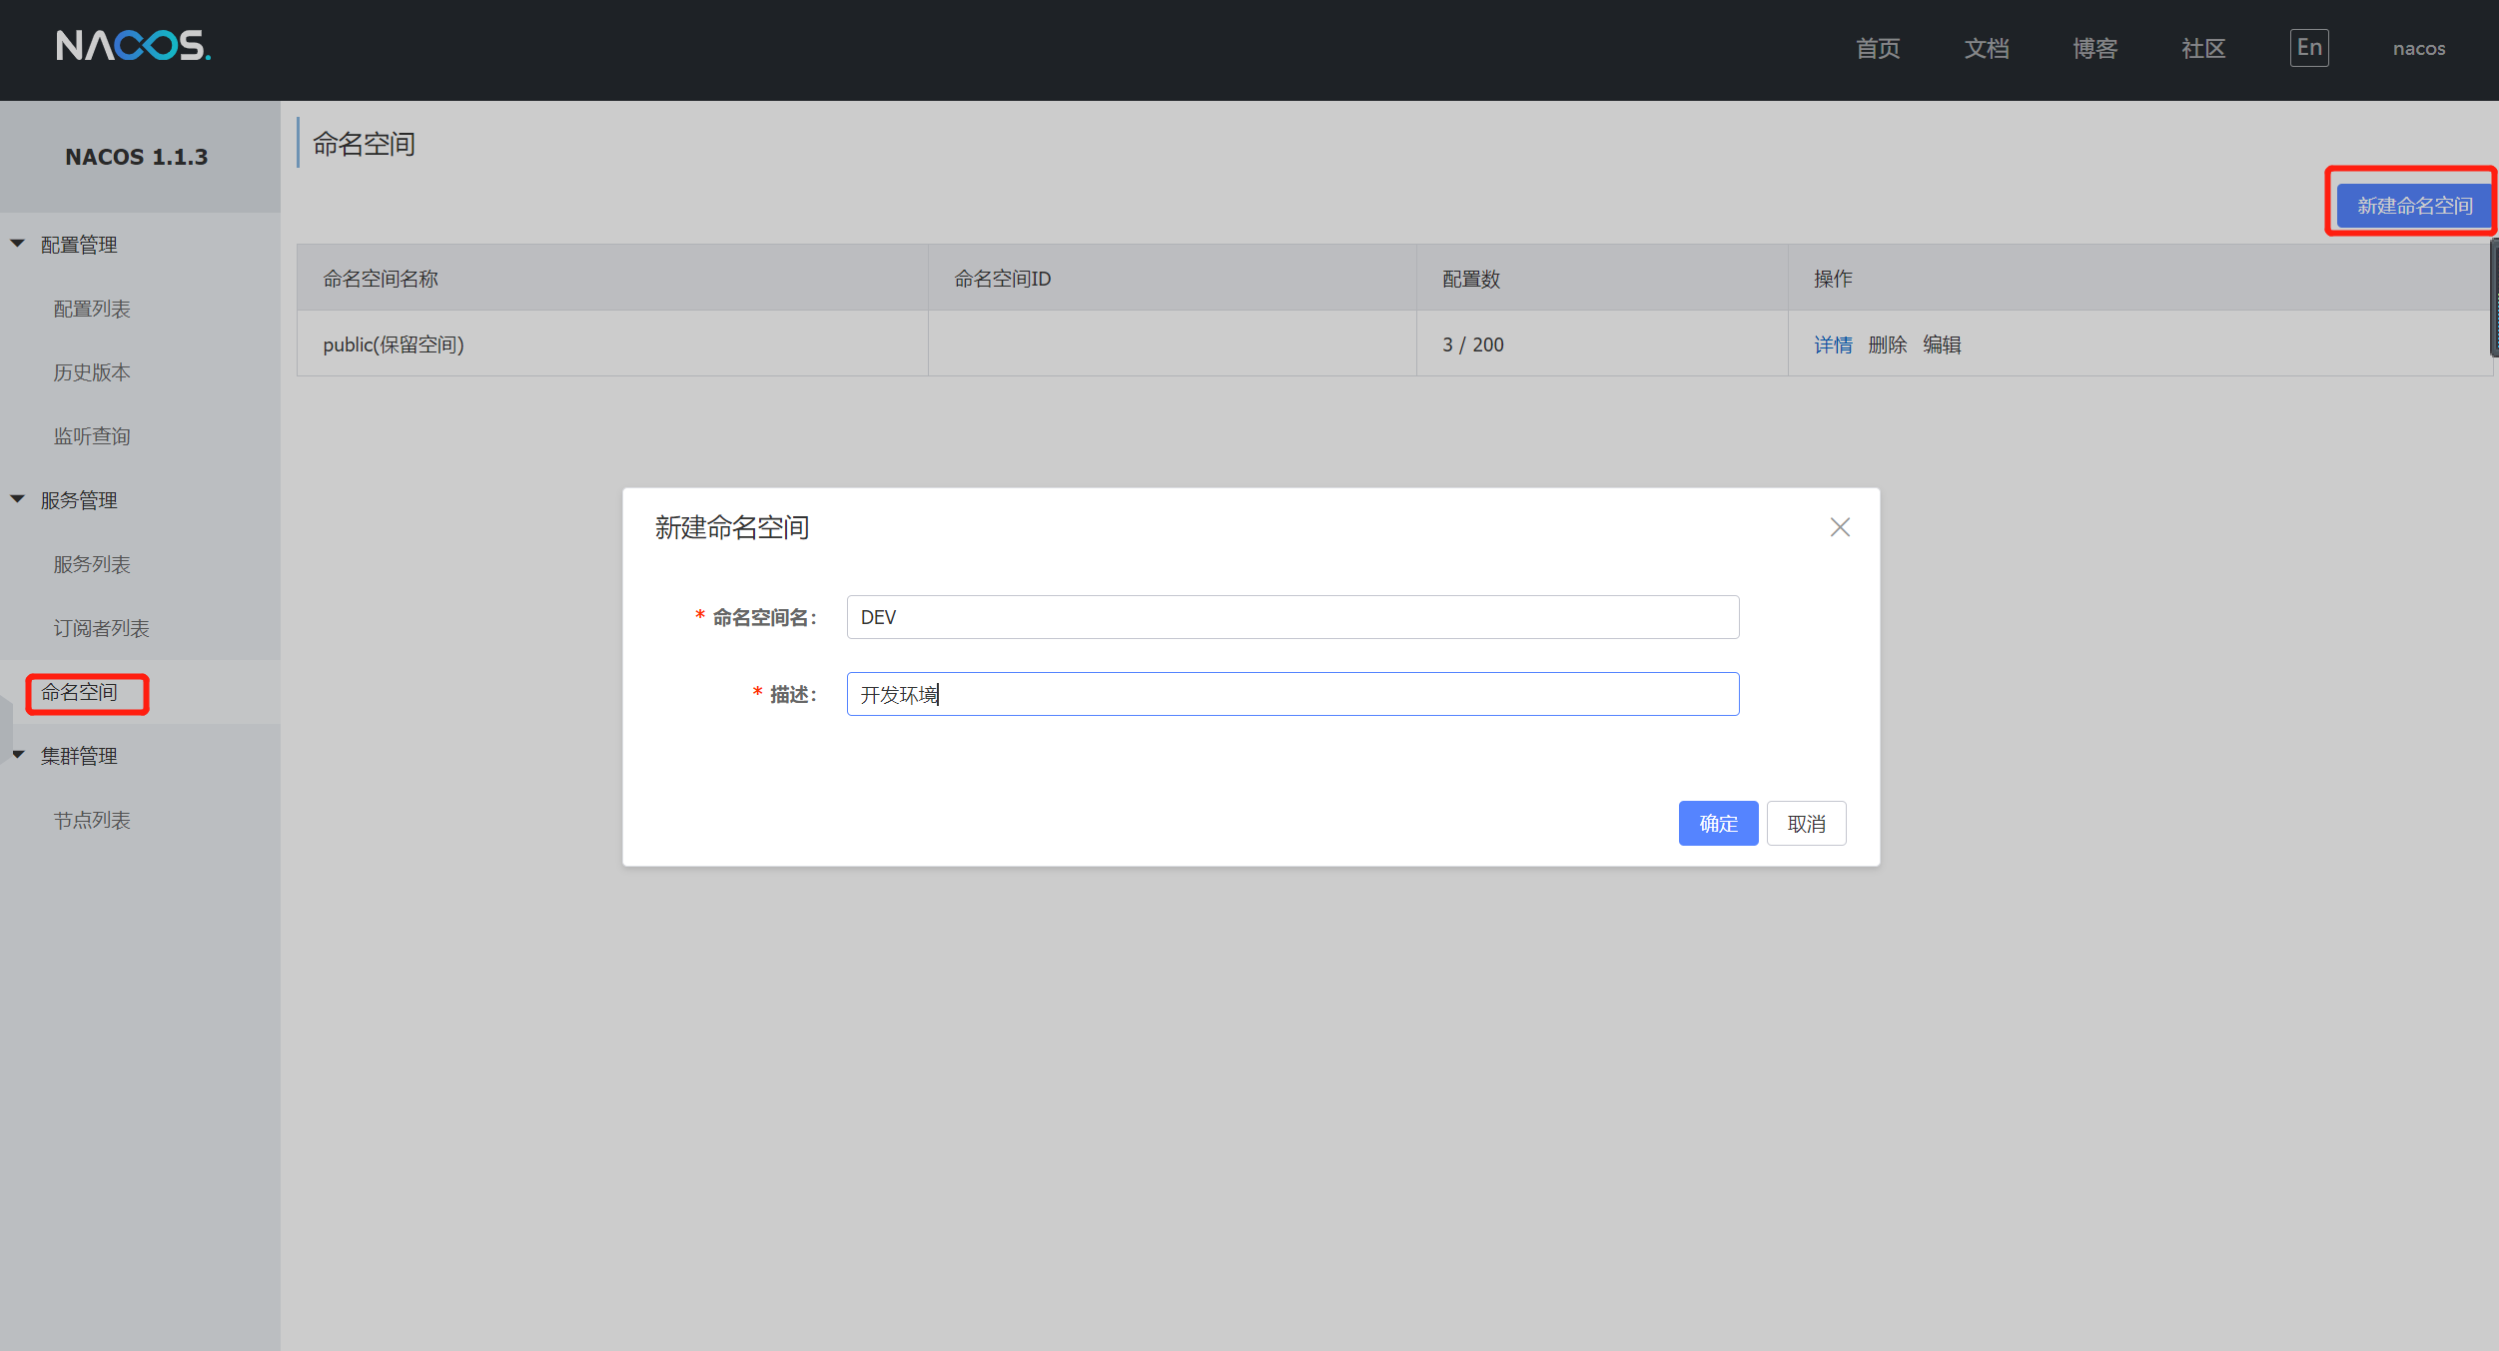Select 命名空间 in the sidebar

(79, 692)
